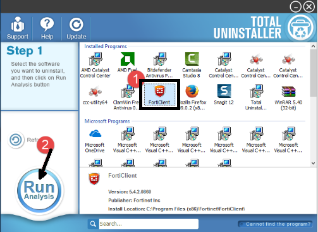Close the Total Uninstaller window
The image size is (318, 232).
coord(309,7)
